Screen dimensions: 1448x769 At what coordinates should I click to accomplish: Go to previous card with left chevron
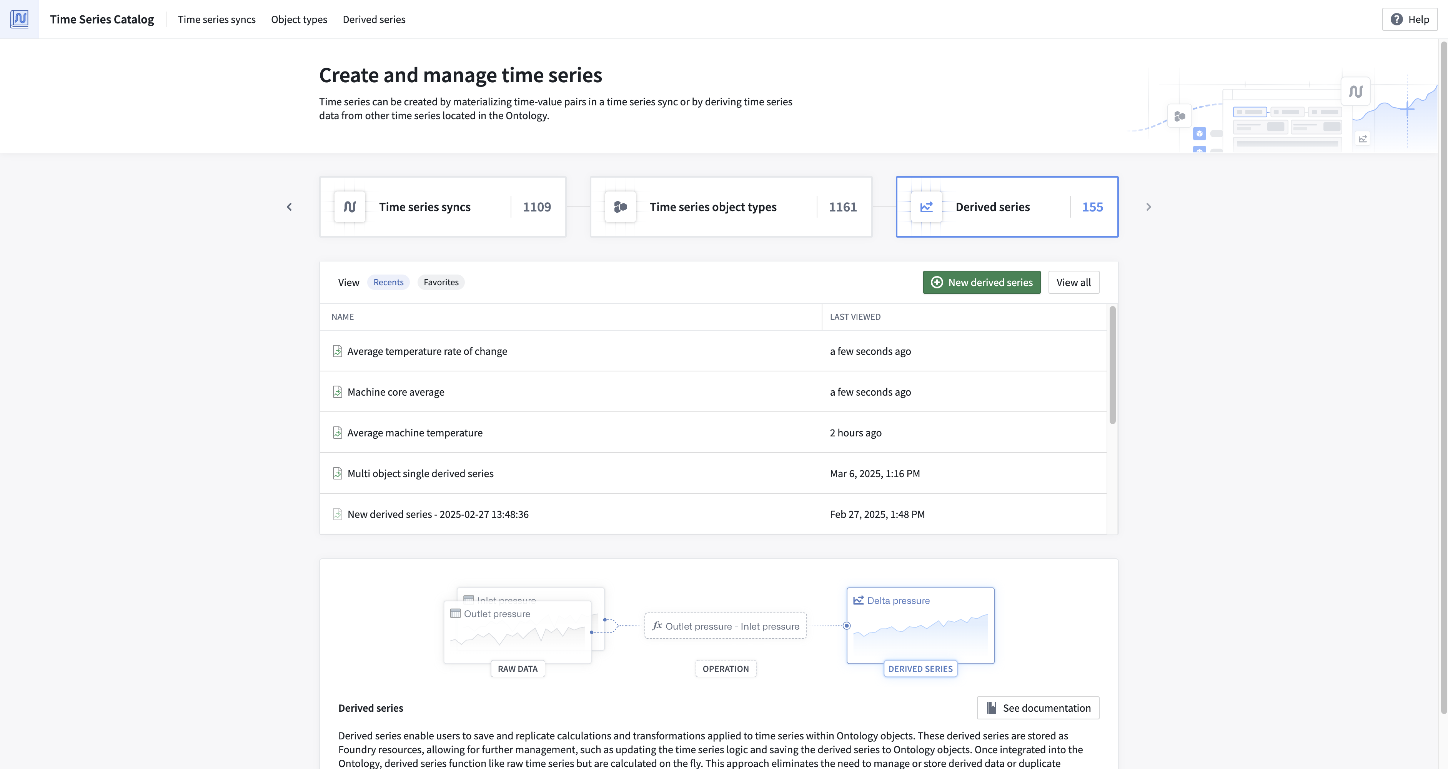point(290,207)
